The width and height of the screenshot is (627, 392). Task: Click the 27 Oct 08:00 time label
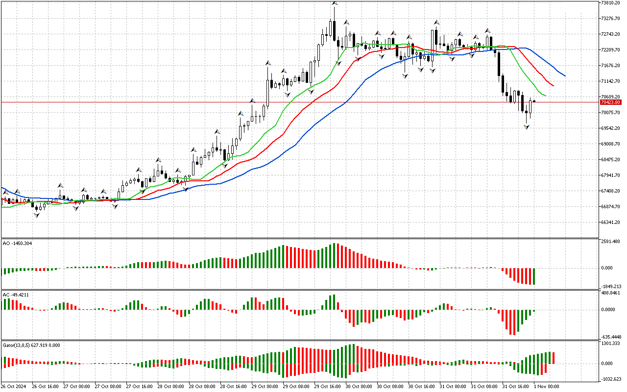[x=108, y=386]
